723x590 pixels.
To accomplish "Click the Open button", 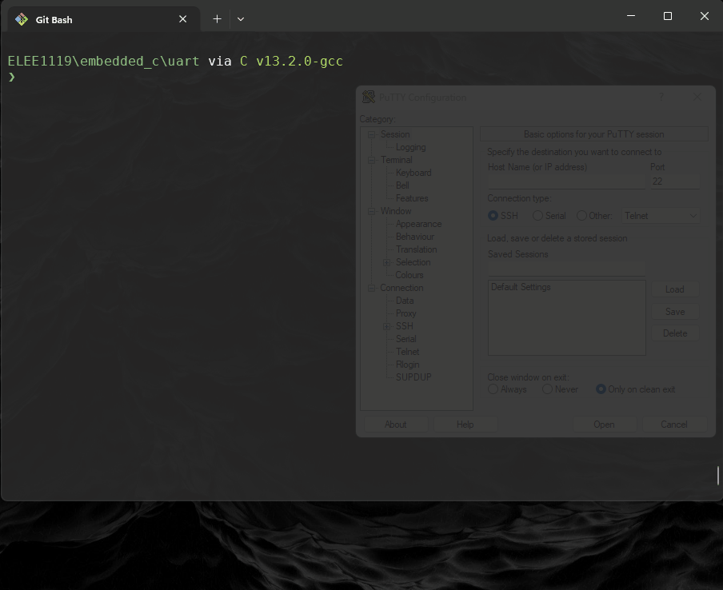I will [604, 424].
